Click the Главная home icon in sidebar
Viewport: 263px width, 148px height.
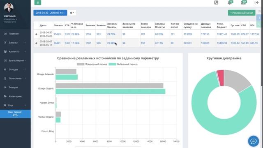pyautogui.click(x=5, y=34)
